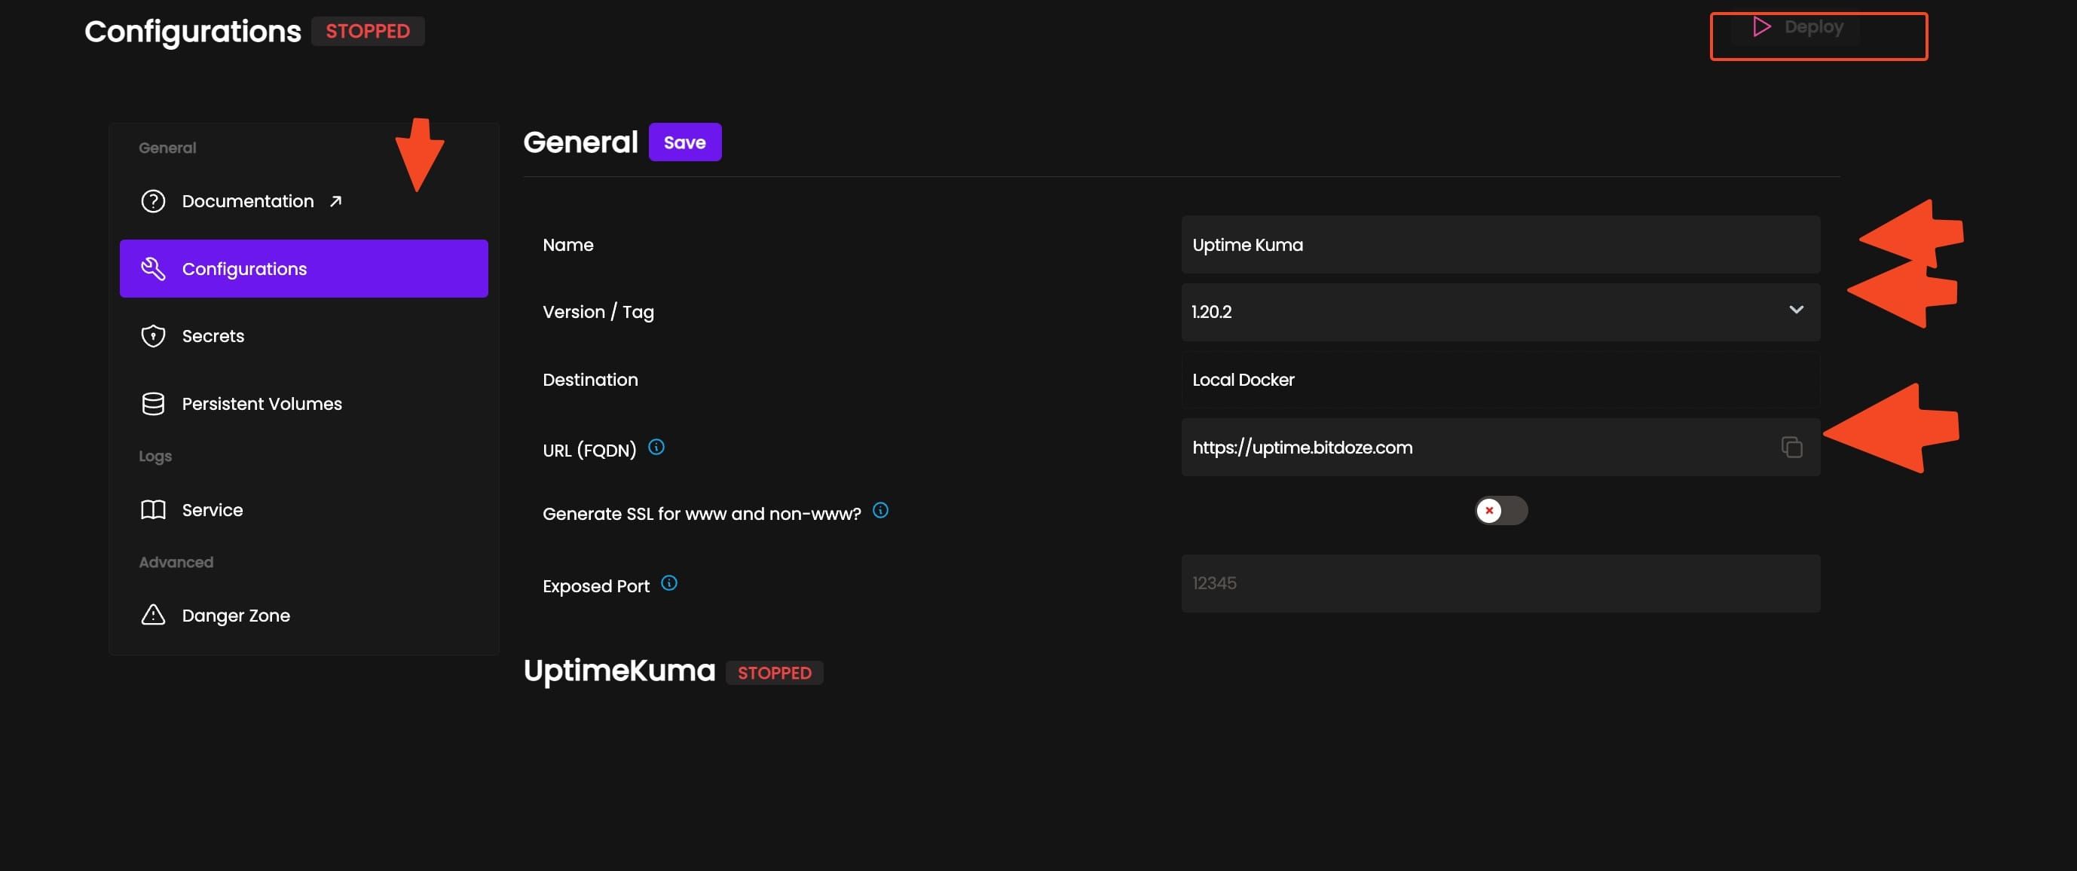Click the Service book icon
The image size is (2077, 871).
click(153, 509)
